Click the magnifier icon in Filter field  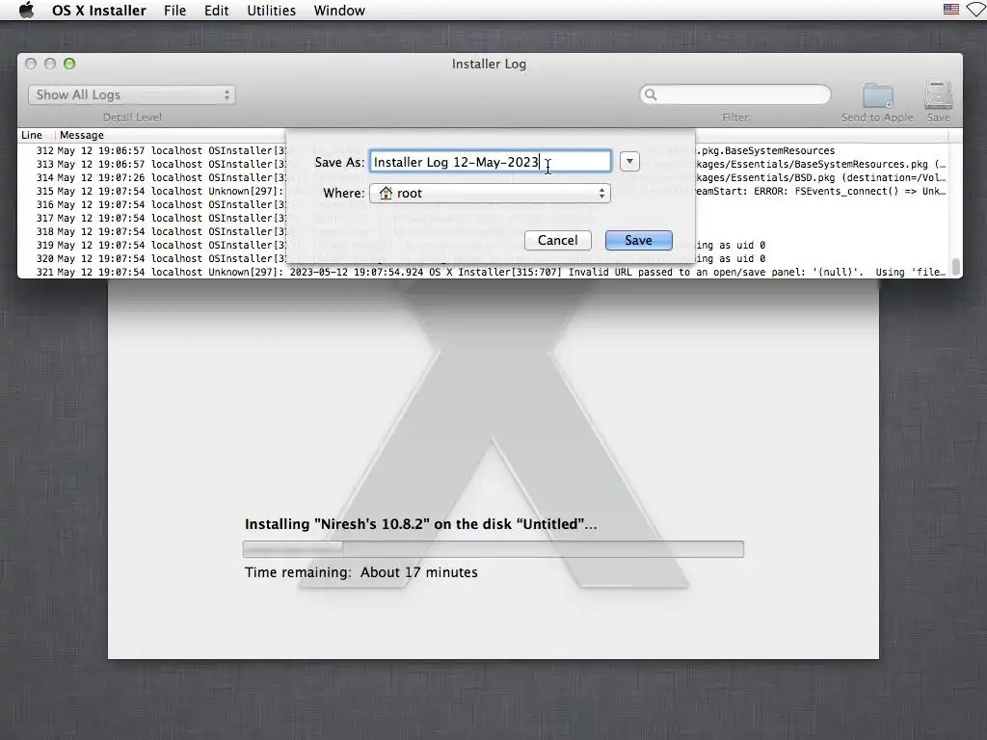click(x=651, y=94)
